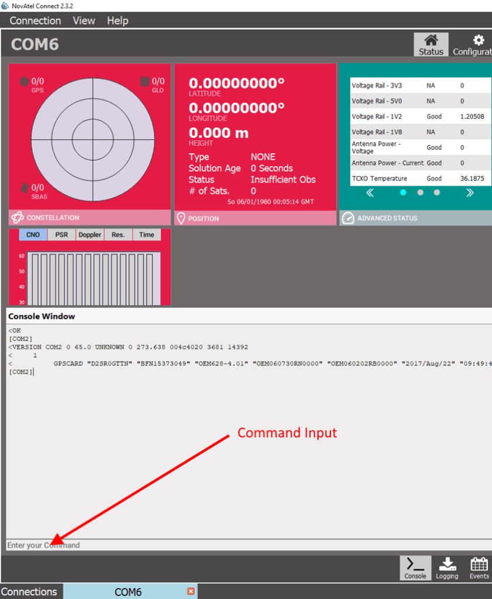The image size is (492, 599).
Task: Click the GPSCARD console output line
Action: (250, 364)
